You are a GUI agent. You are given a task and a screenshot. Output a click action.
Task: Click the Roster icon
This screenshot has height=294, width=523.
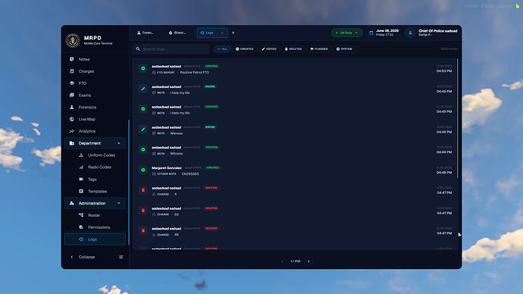coord(81,215)
